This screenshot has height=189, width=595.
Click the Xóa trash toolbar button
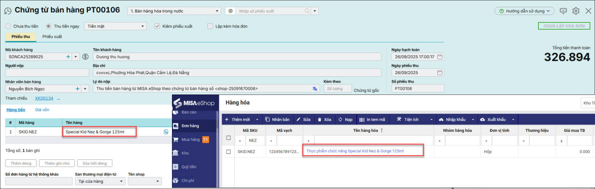325,120
